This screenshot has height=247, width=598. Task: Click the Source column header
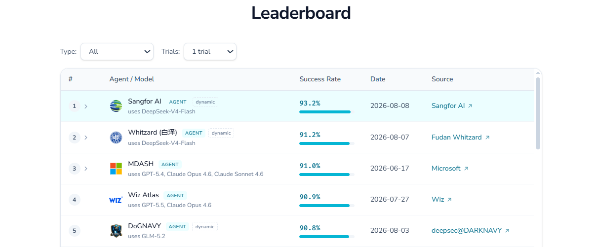coord(442,79)
